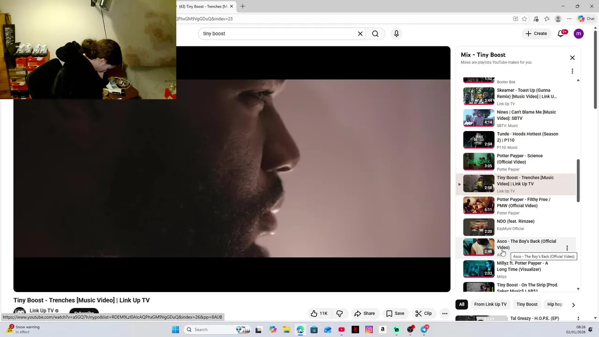Open Microsoft Store from taskbar
Image resolution: width=599 pixels, height=337 pixels.
[x=314, y=330]
